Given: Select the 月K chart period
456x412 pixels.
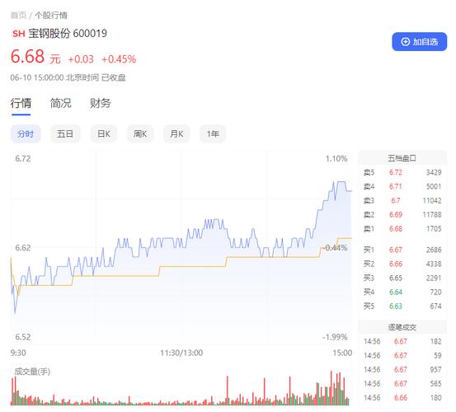Looking at the screenshot, I should (x=176, y=134).
